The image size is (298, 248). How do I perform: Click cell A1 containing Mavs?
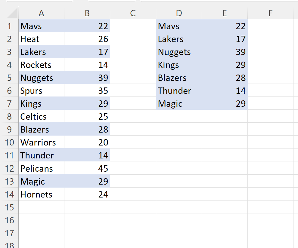point(42,26)
